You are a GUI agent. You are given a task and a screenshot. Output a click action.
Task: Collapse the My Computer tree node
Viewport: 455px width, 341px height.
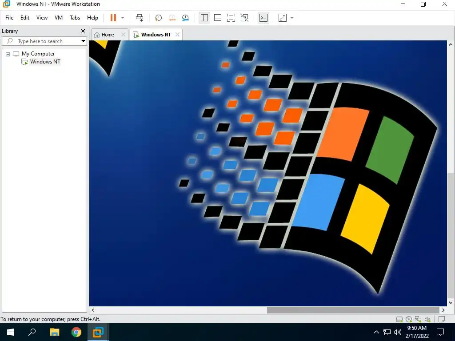[x=8, y=54]
